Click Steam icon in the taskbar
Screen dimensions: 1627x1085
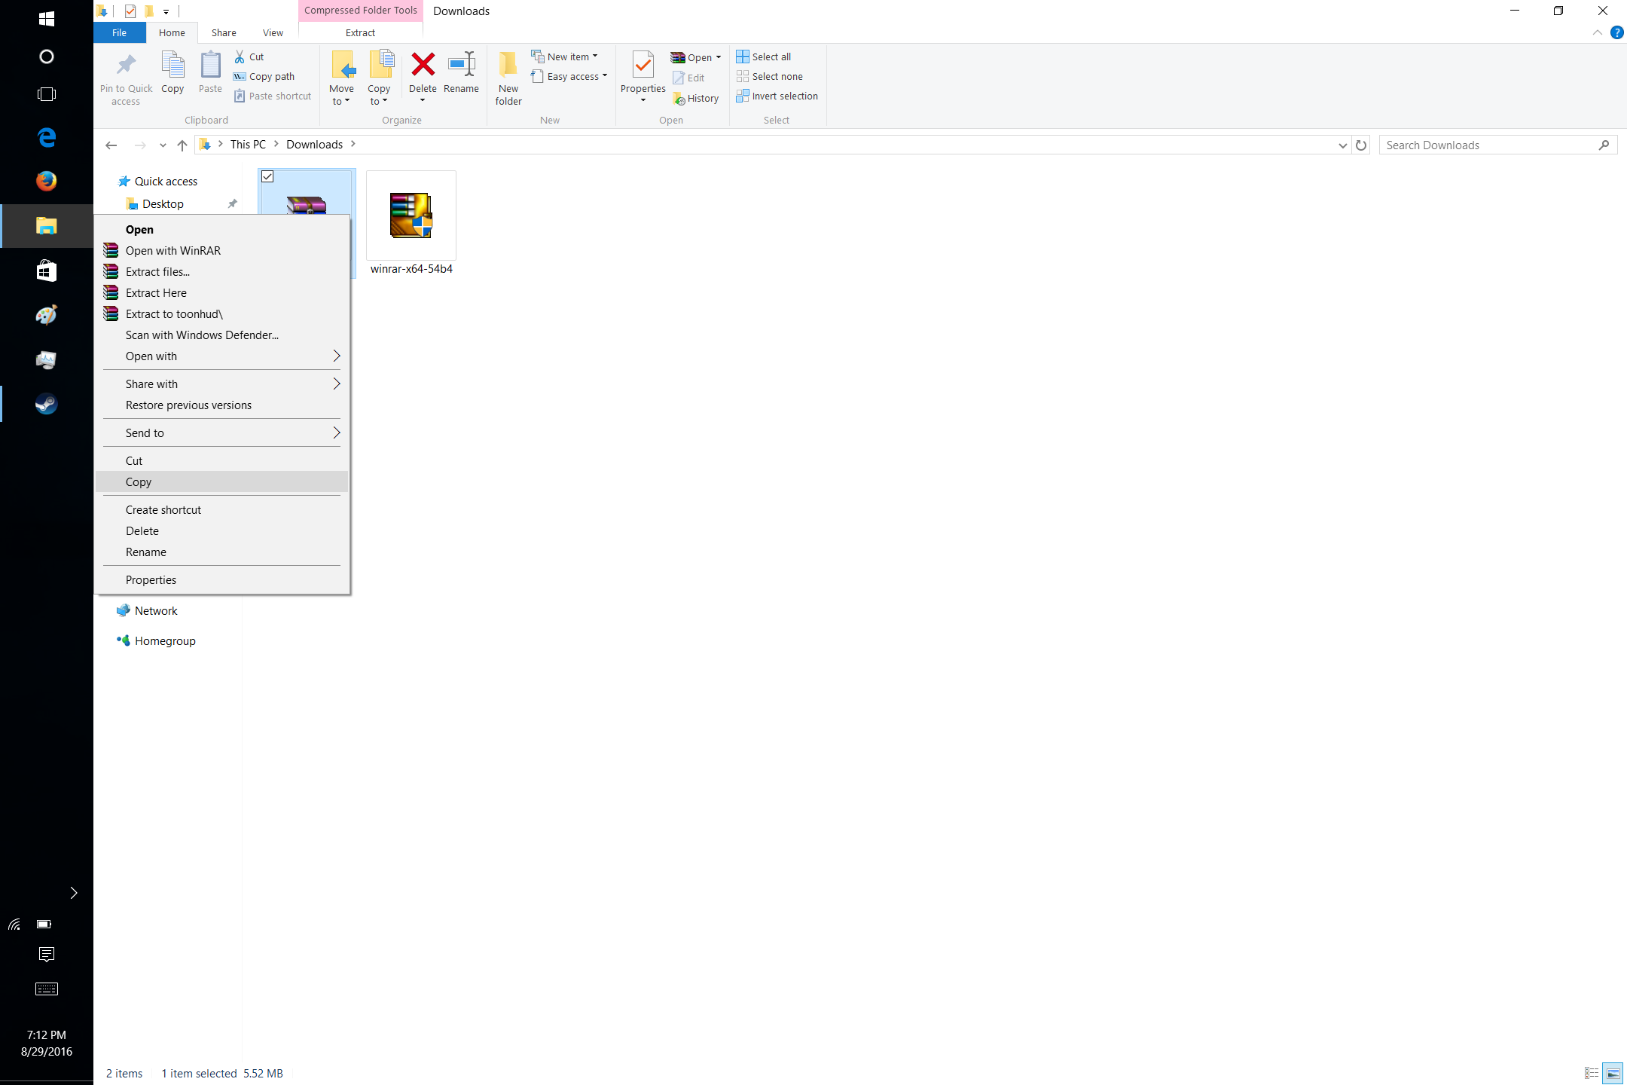point(47,404)
